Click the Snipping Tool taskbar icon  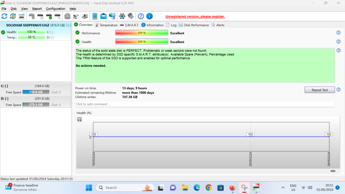[x=244, y=188]
